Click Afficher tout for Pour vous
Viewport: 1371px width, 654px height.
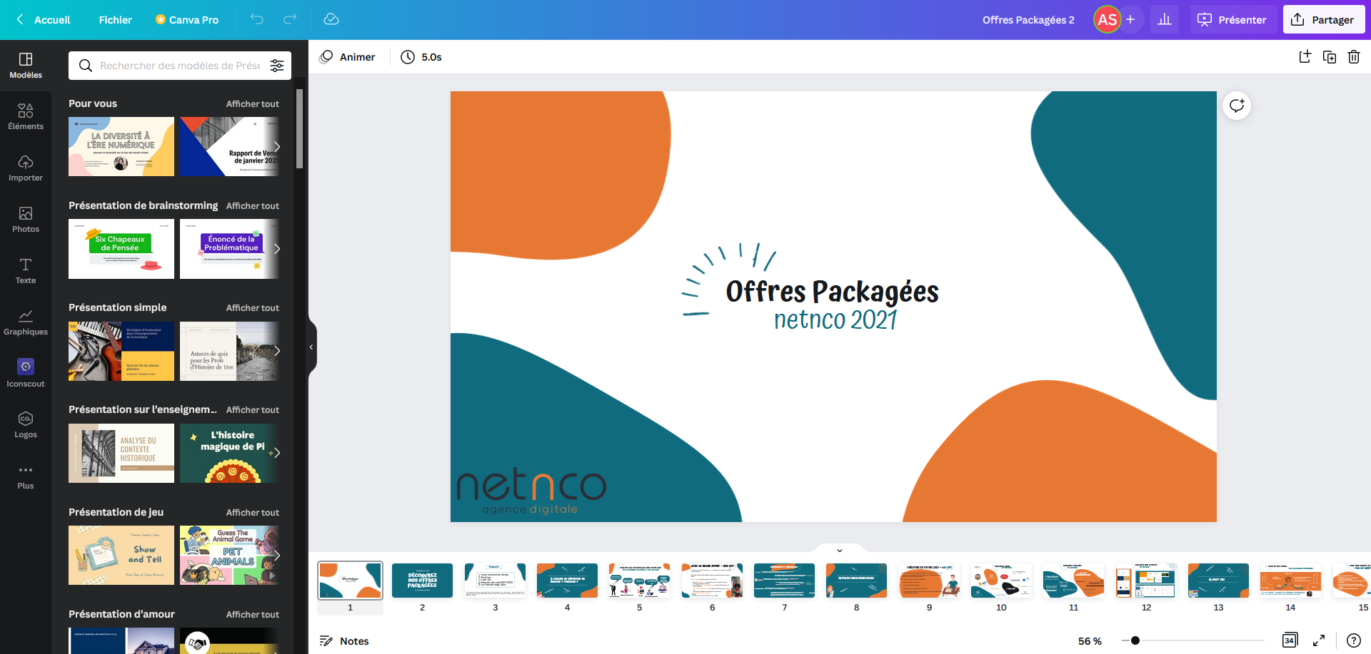pos(253,104)
